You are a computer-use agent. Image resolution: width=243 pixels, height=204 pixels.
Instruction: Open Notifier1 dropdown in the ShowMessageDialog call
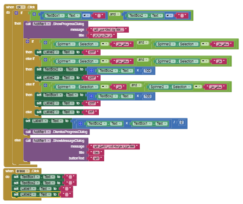click(x=42, y=141)
